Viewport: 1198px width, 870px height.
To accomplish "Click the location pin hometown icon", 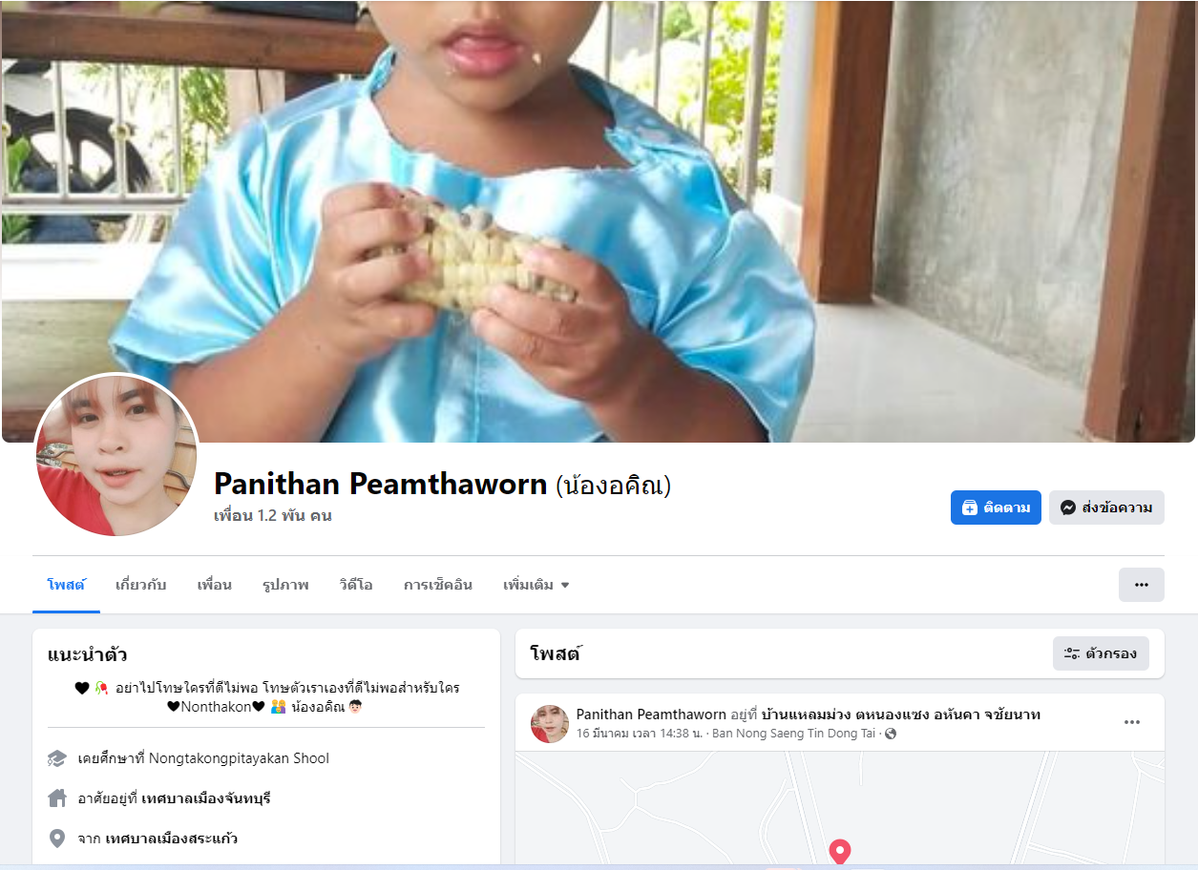I will (57, 839).
